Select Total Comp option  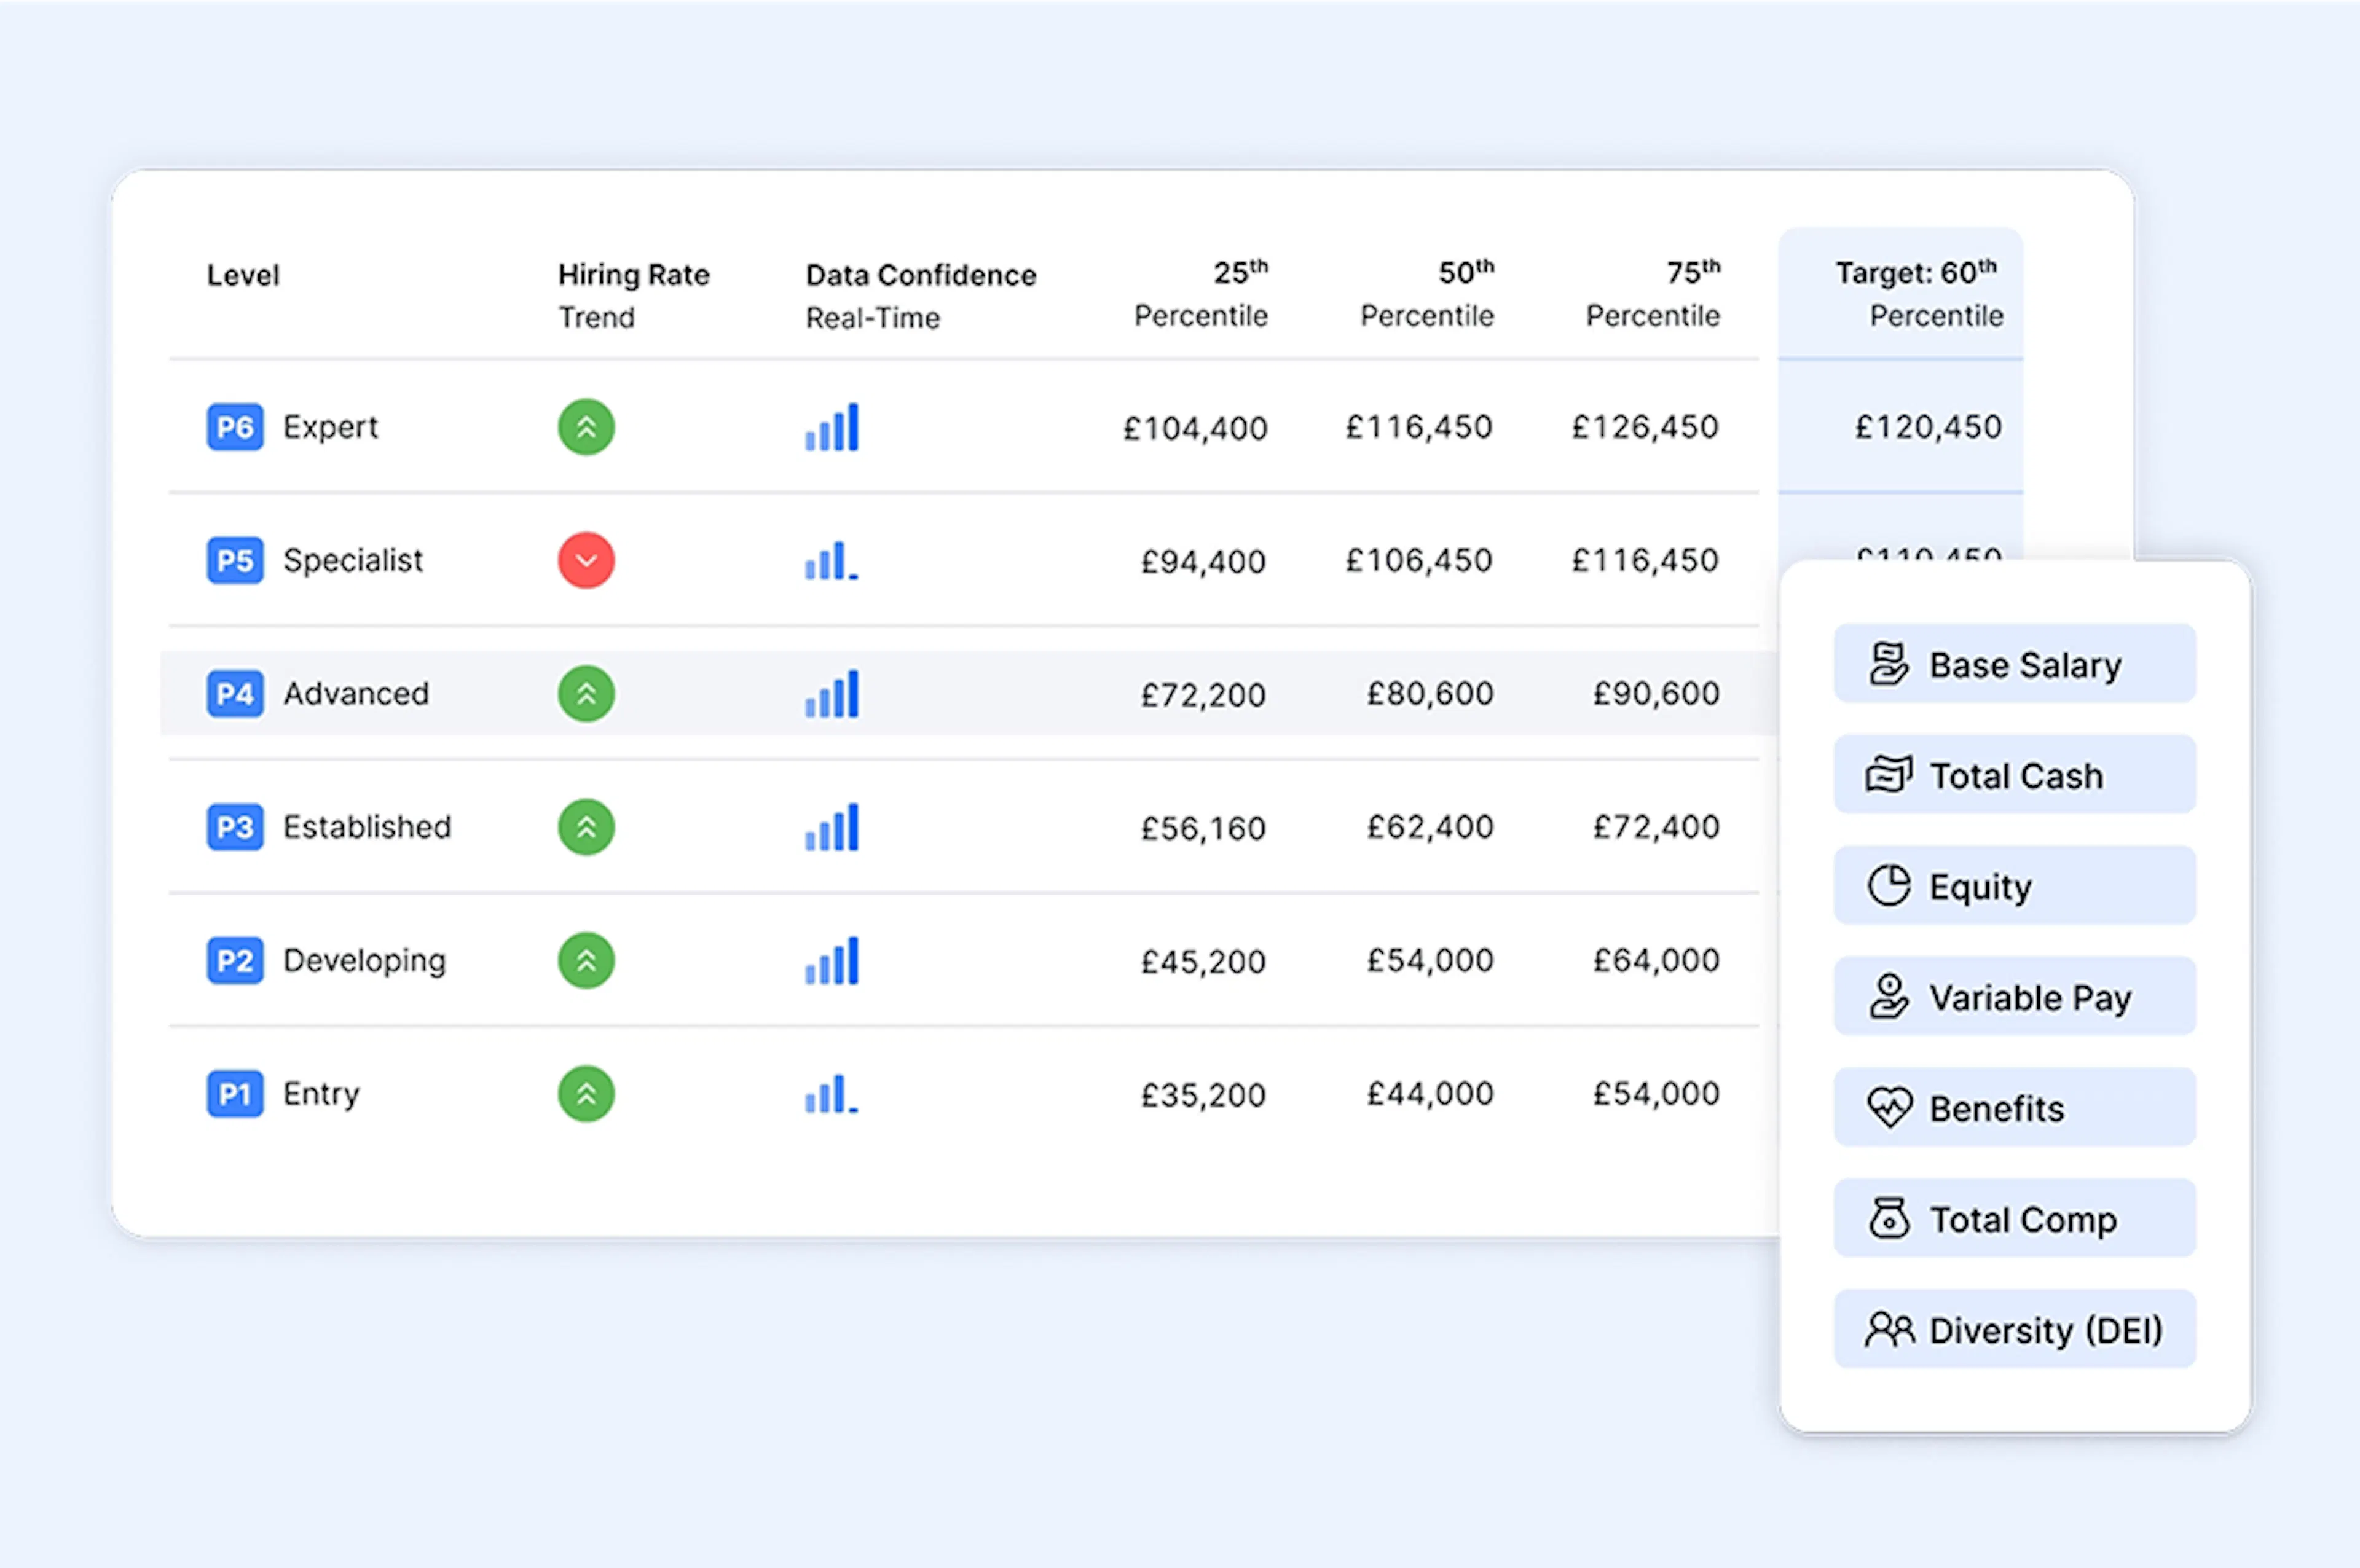point(2014,1219)
